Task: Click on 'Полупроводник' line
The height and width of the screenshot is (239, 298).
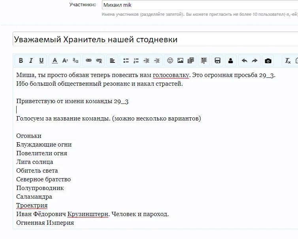Action: pos(40,188)
